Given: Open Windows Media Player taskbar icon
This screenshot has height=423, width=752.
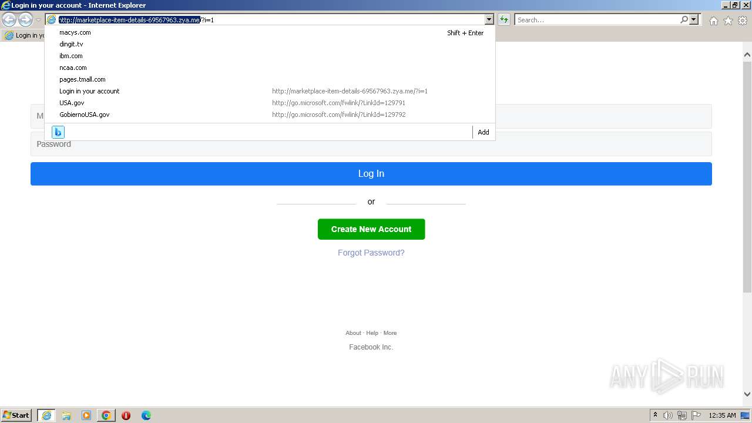Looking at the screenshot, I should (86, 415).
